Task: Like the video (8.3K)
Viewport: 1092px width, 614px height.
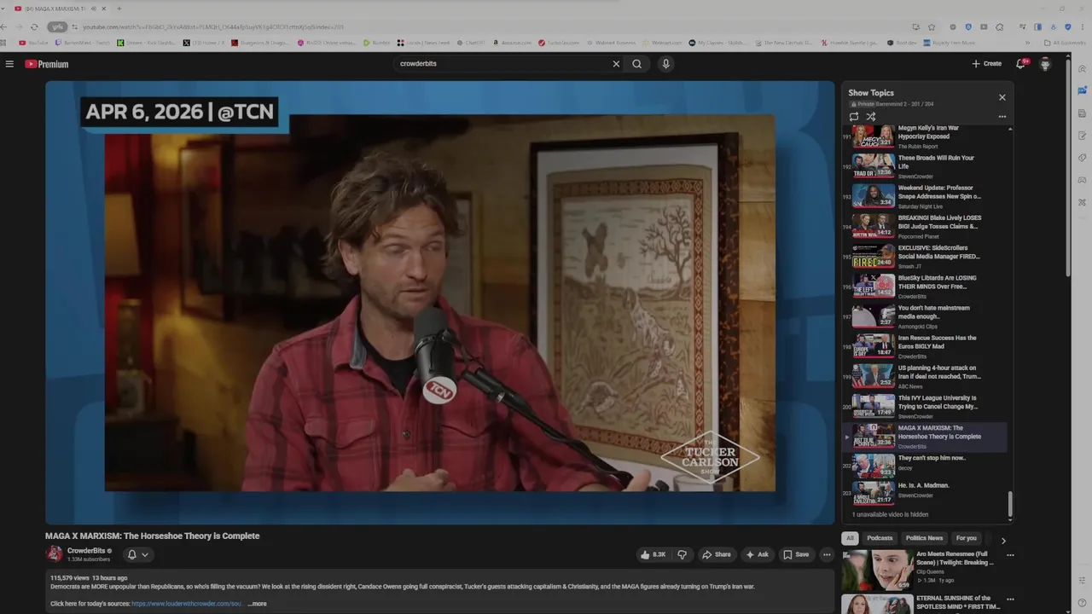Action: [653, 554]
